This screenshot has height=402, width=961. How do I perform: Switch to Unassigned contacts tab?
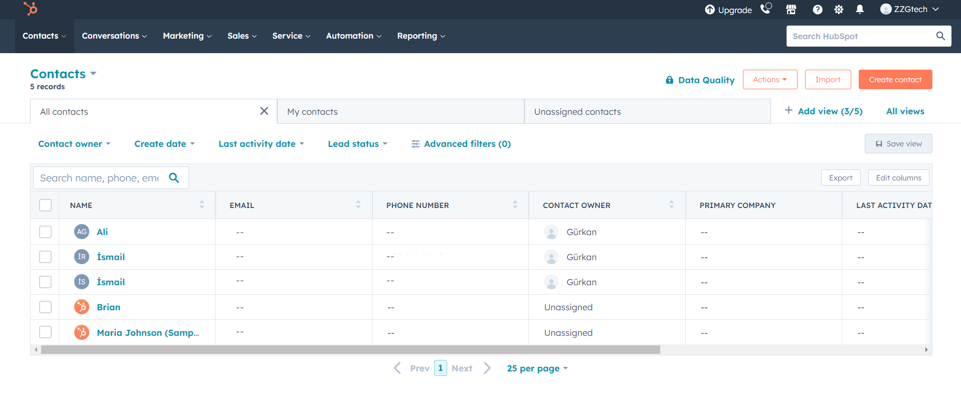[x=647, y=111]
